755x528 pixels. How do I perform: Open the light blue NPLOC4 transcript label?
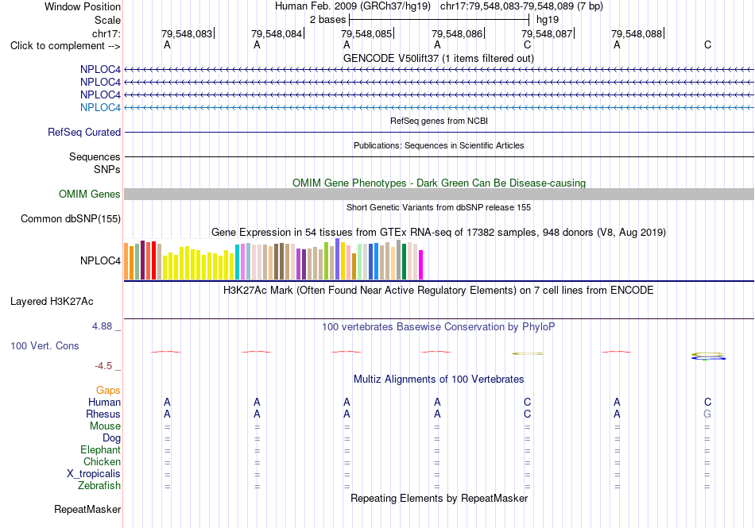tap(100, 107)
